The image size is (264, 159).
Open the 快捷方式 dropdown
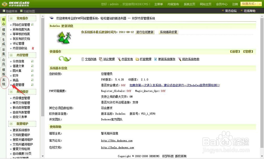249,4
